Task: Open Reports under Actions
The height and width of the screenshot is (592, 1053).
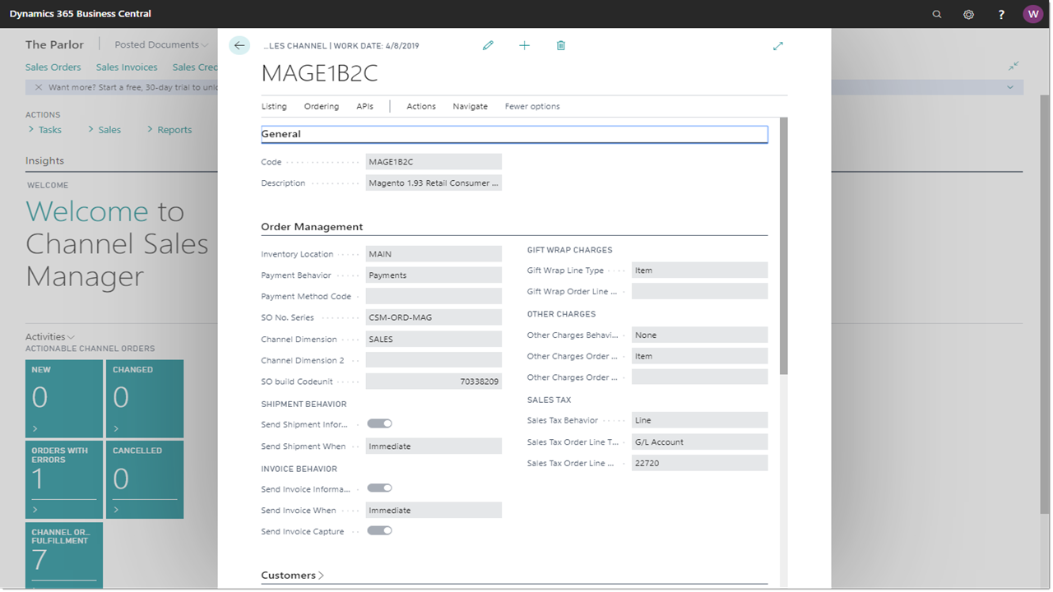Action: 174,129
